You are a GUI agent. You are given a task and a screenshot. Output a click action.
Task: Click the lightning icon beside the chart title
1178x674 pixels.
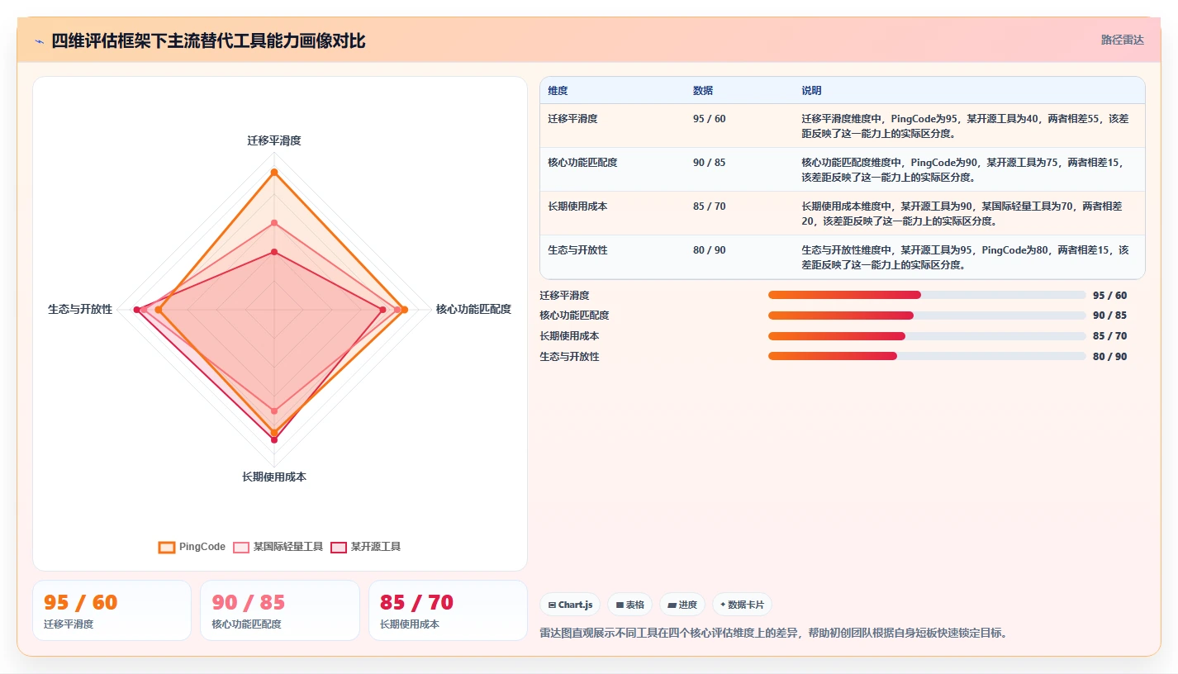40,40
